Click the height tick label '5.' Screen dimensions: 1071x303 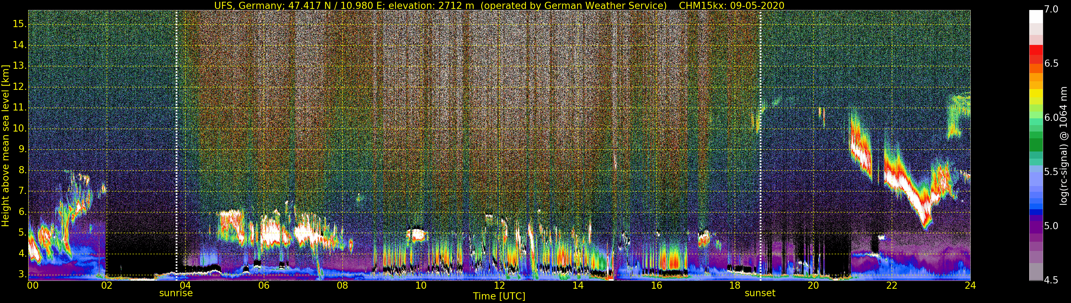pyautogui.click(x=22, y=233)
